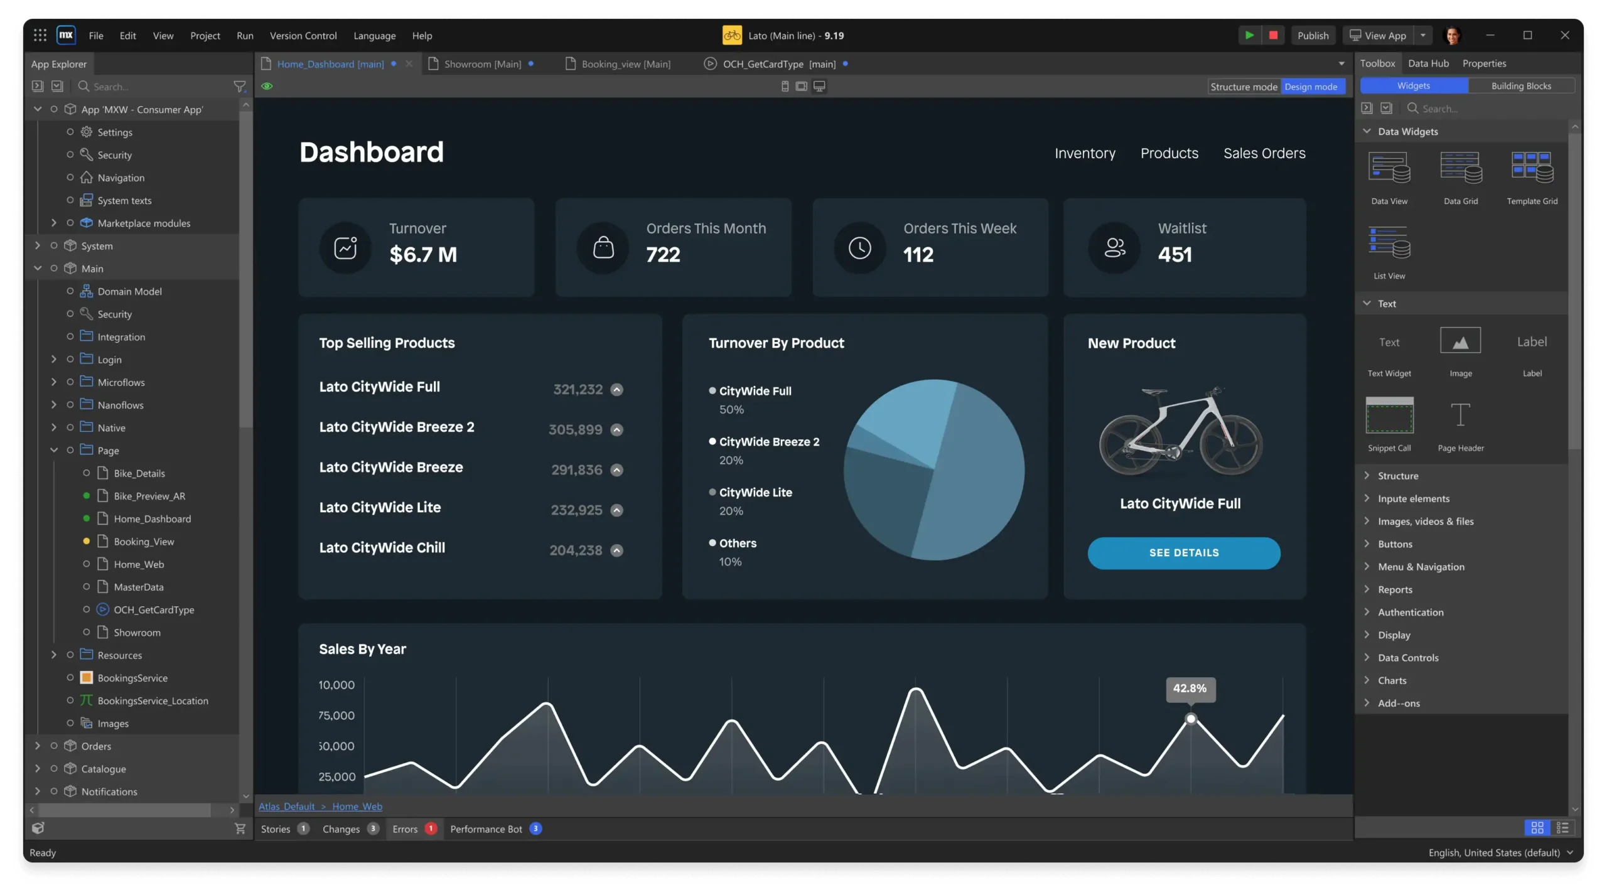
Task: Choose the Template Grid widget
Action: click(x=1532, y=168)
